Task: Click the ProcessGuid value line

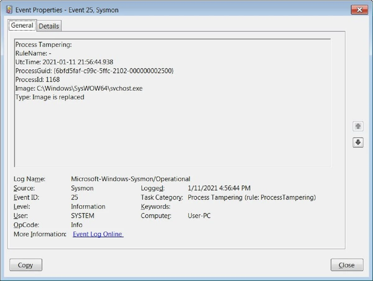Action: pos(94,71)
